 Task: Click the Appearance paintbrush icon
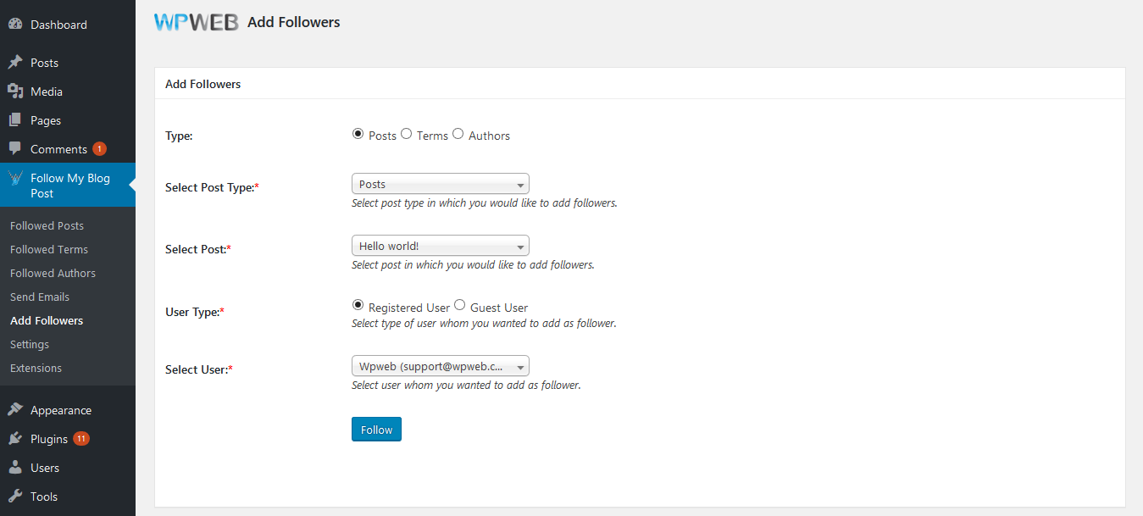click(15, 410)
